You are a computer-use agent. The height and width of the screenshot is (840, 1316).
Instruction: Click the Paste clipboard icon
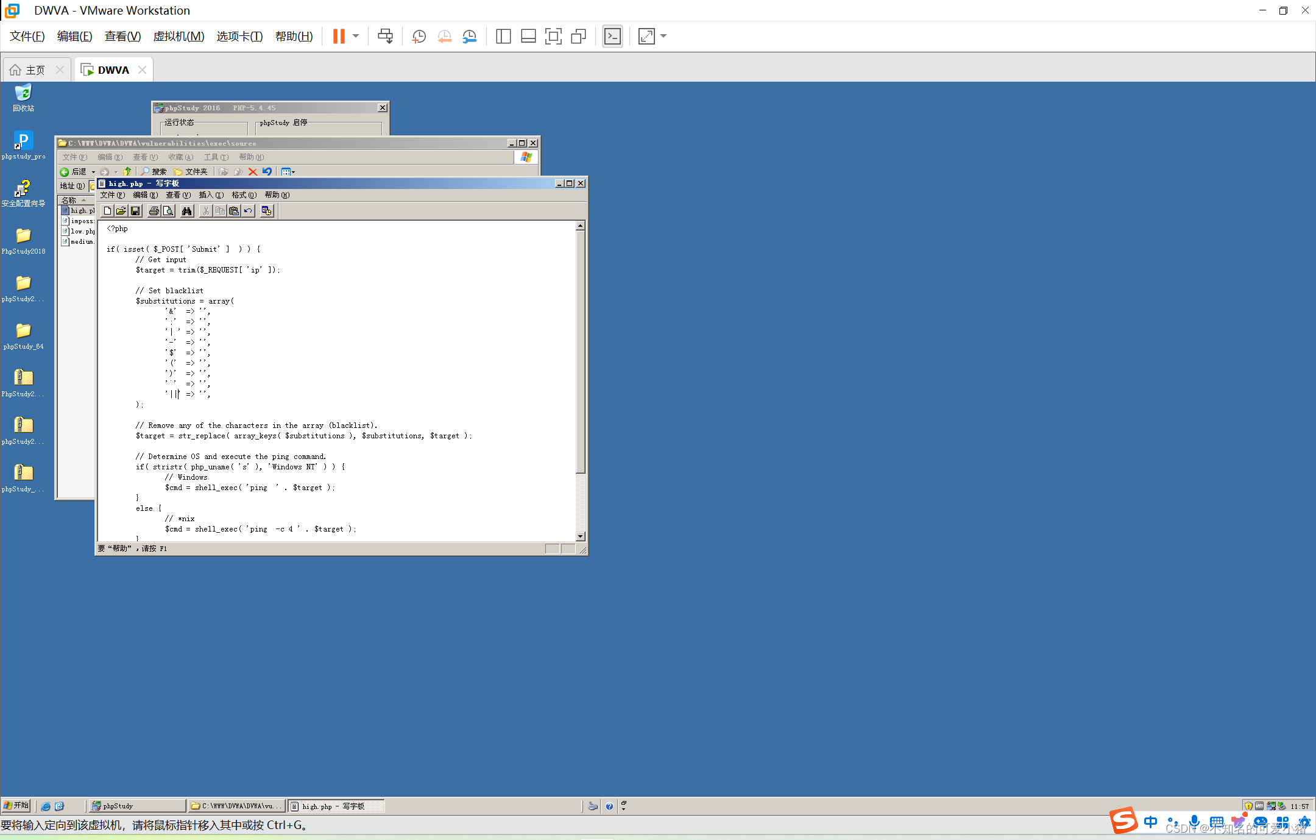234,211
